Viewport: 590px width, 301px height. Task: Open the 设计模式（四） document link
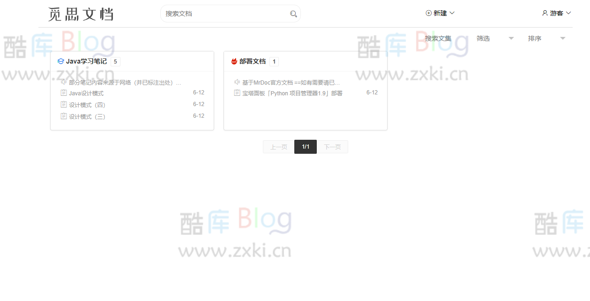tap(87, 104)
